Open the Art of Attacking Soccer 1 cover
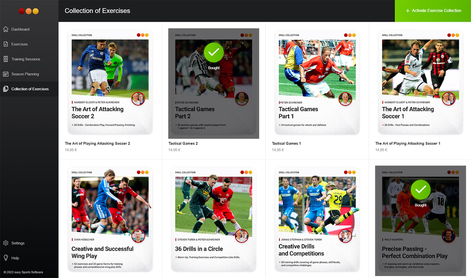Viewport: 471px width, 278px height. pos(420,82)
